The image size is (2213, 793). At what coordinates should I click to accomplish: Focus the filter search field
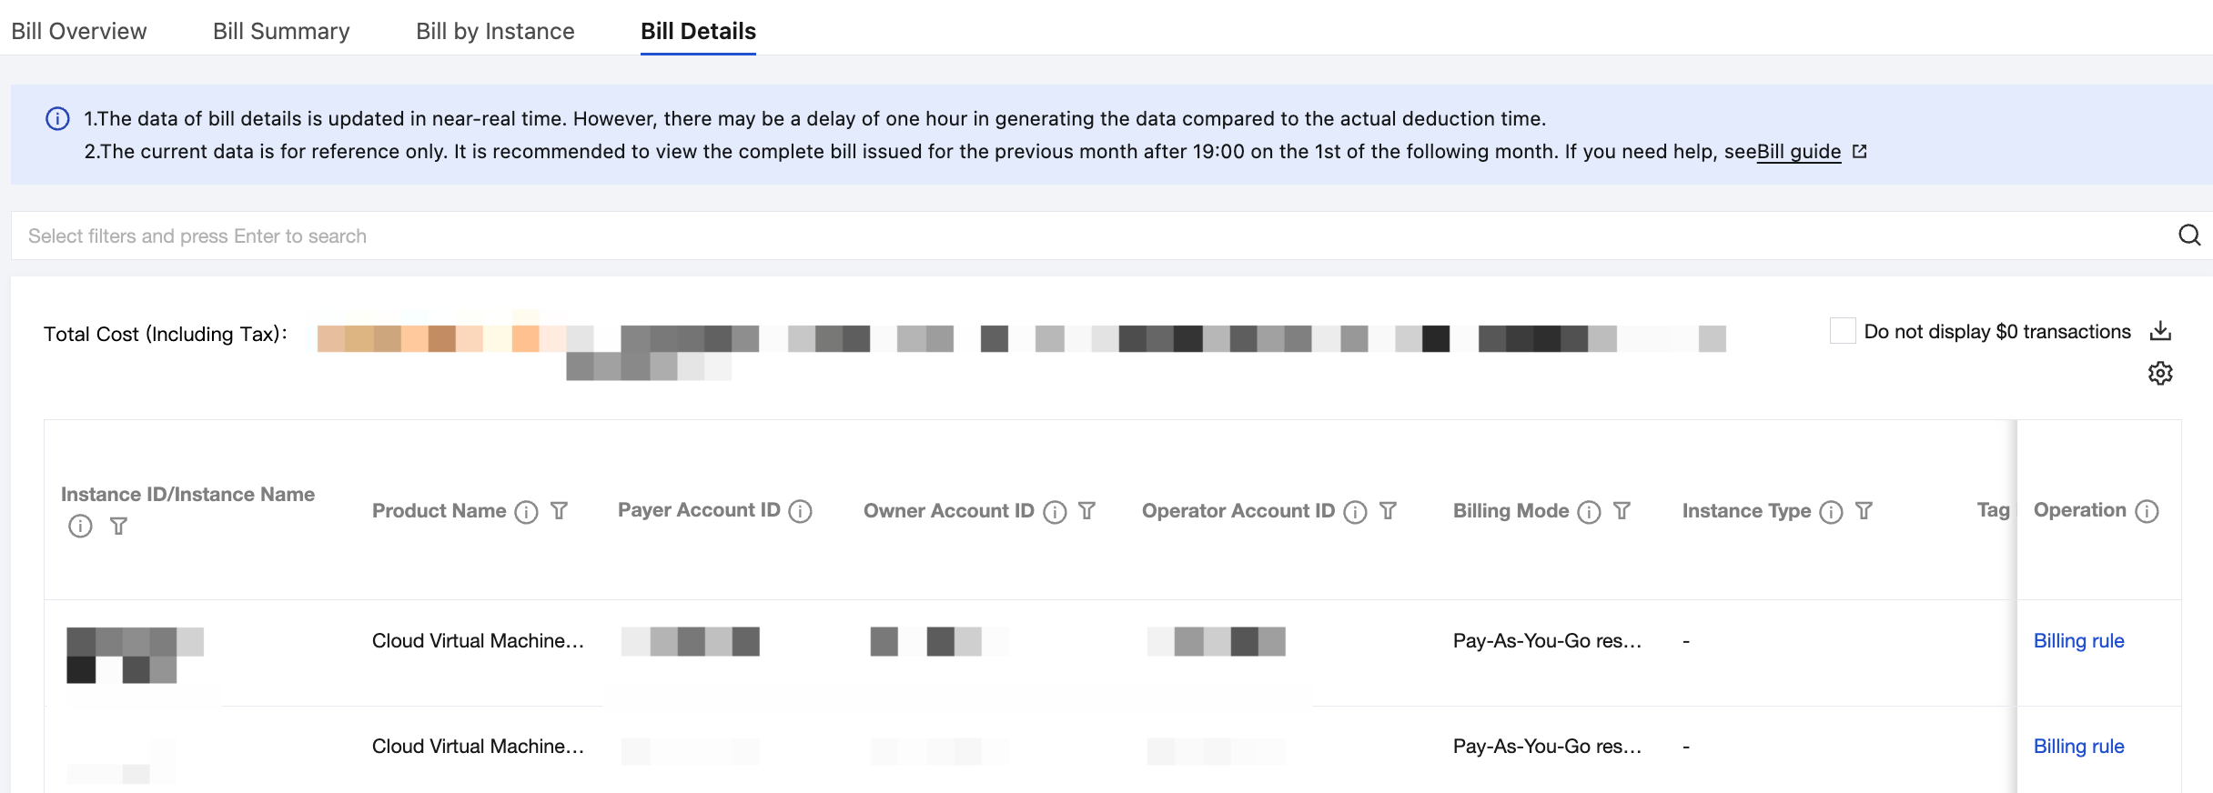coord(1092,236)
